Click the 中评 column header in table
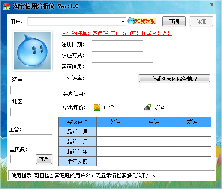Image resolution: width=222 pixels, height=189 pixels. coord(154,122)
